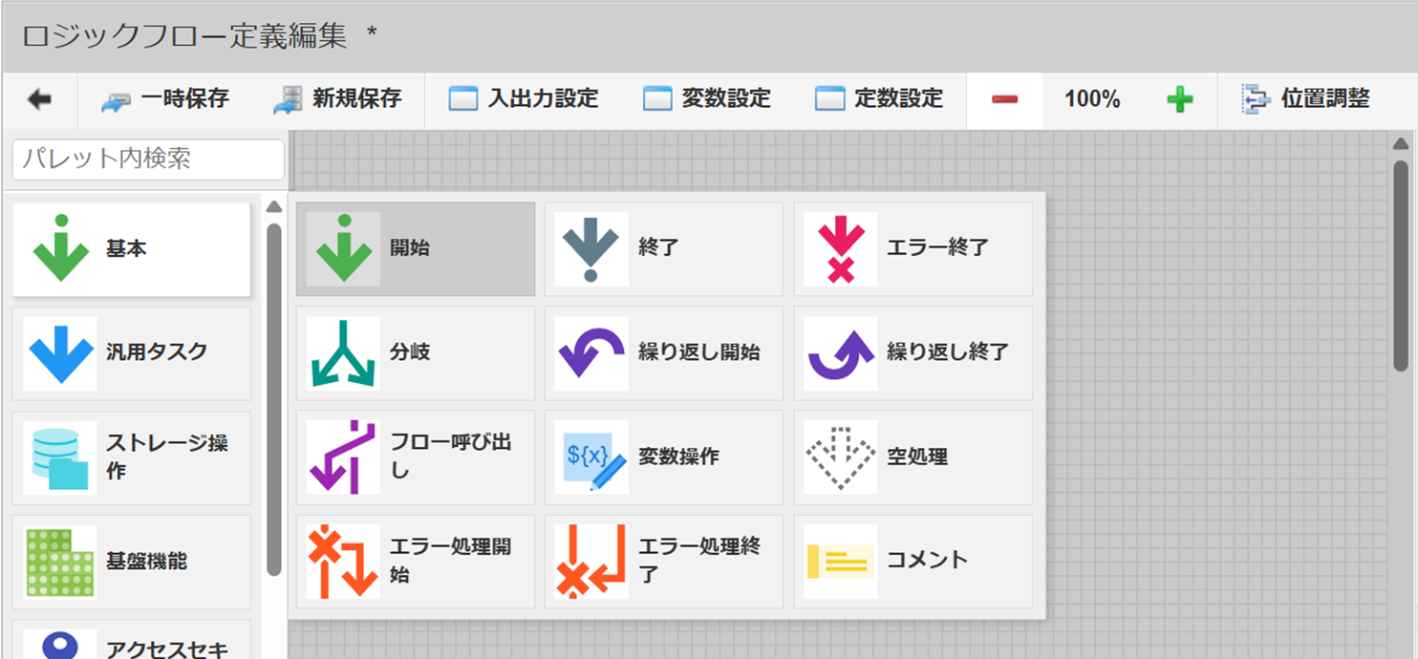Open the ストレージ操作 palette category
Screen dimensions: 1418x659
pos(131,457)
